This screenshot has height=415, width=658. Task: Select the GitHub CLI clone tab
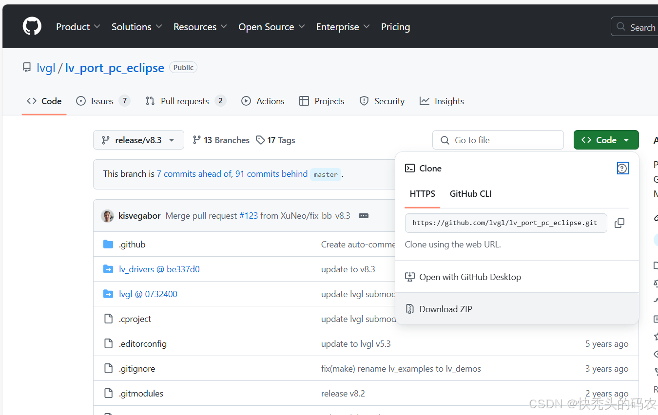tap(471, 194)
